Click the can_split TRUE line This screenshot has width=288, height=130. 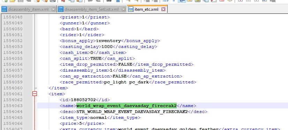point(97,58)
